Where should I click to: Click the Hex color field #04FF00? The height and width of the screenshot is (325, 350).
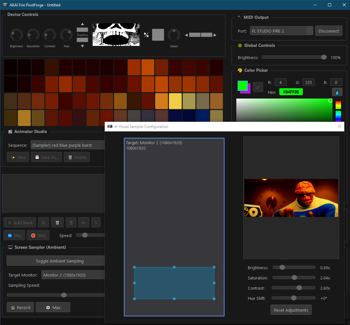[291, 92]
